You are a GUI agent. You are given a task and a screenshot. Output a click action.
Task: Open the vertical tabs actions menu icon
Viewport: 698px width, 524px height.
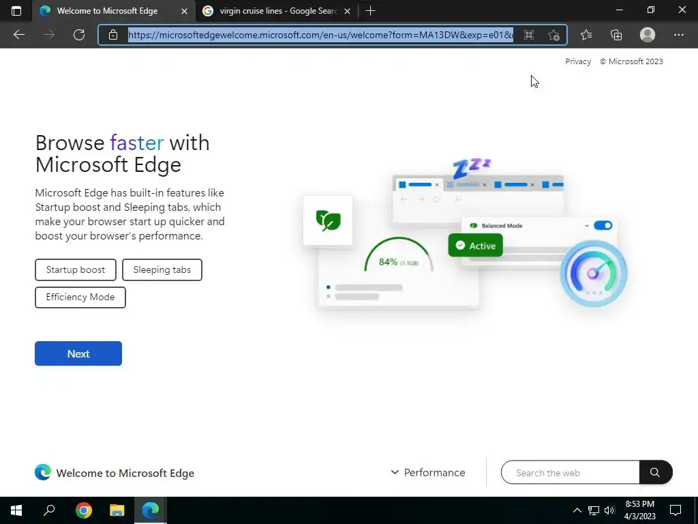16,11
